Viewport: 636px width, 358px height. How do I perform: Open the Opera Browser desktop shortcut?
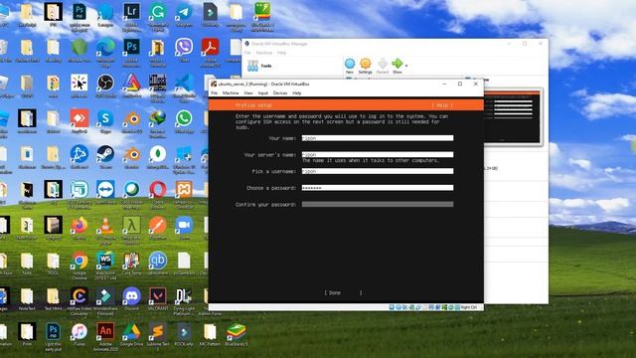(x=158, y=195)
